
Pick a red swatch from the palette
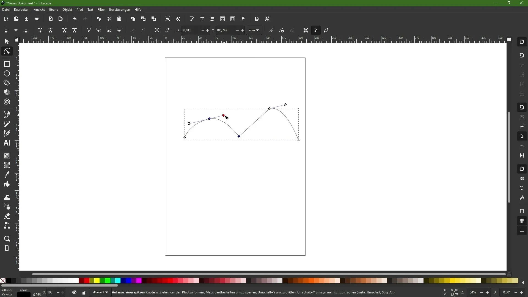[86, 281]
